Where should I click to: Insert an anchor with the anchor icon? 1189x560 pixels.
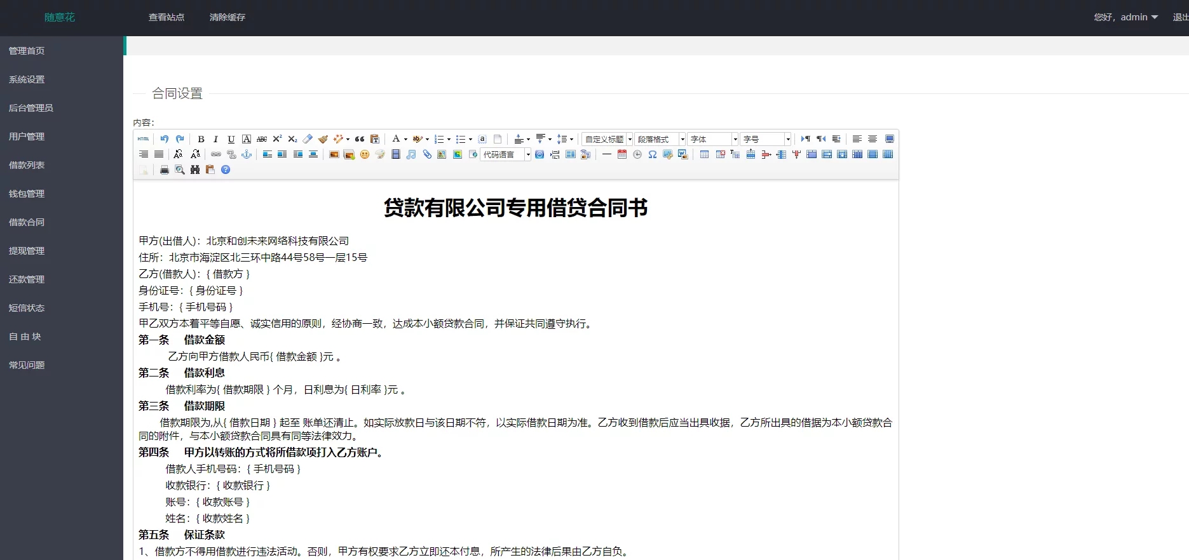247,154
